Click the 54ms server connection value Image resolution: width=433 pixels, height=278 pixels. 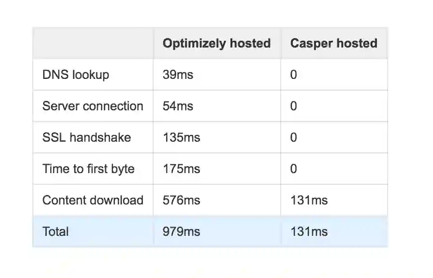178,106
